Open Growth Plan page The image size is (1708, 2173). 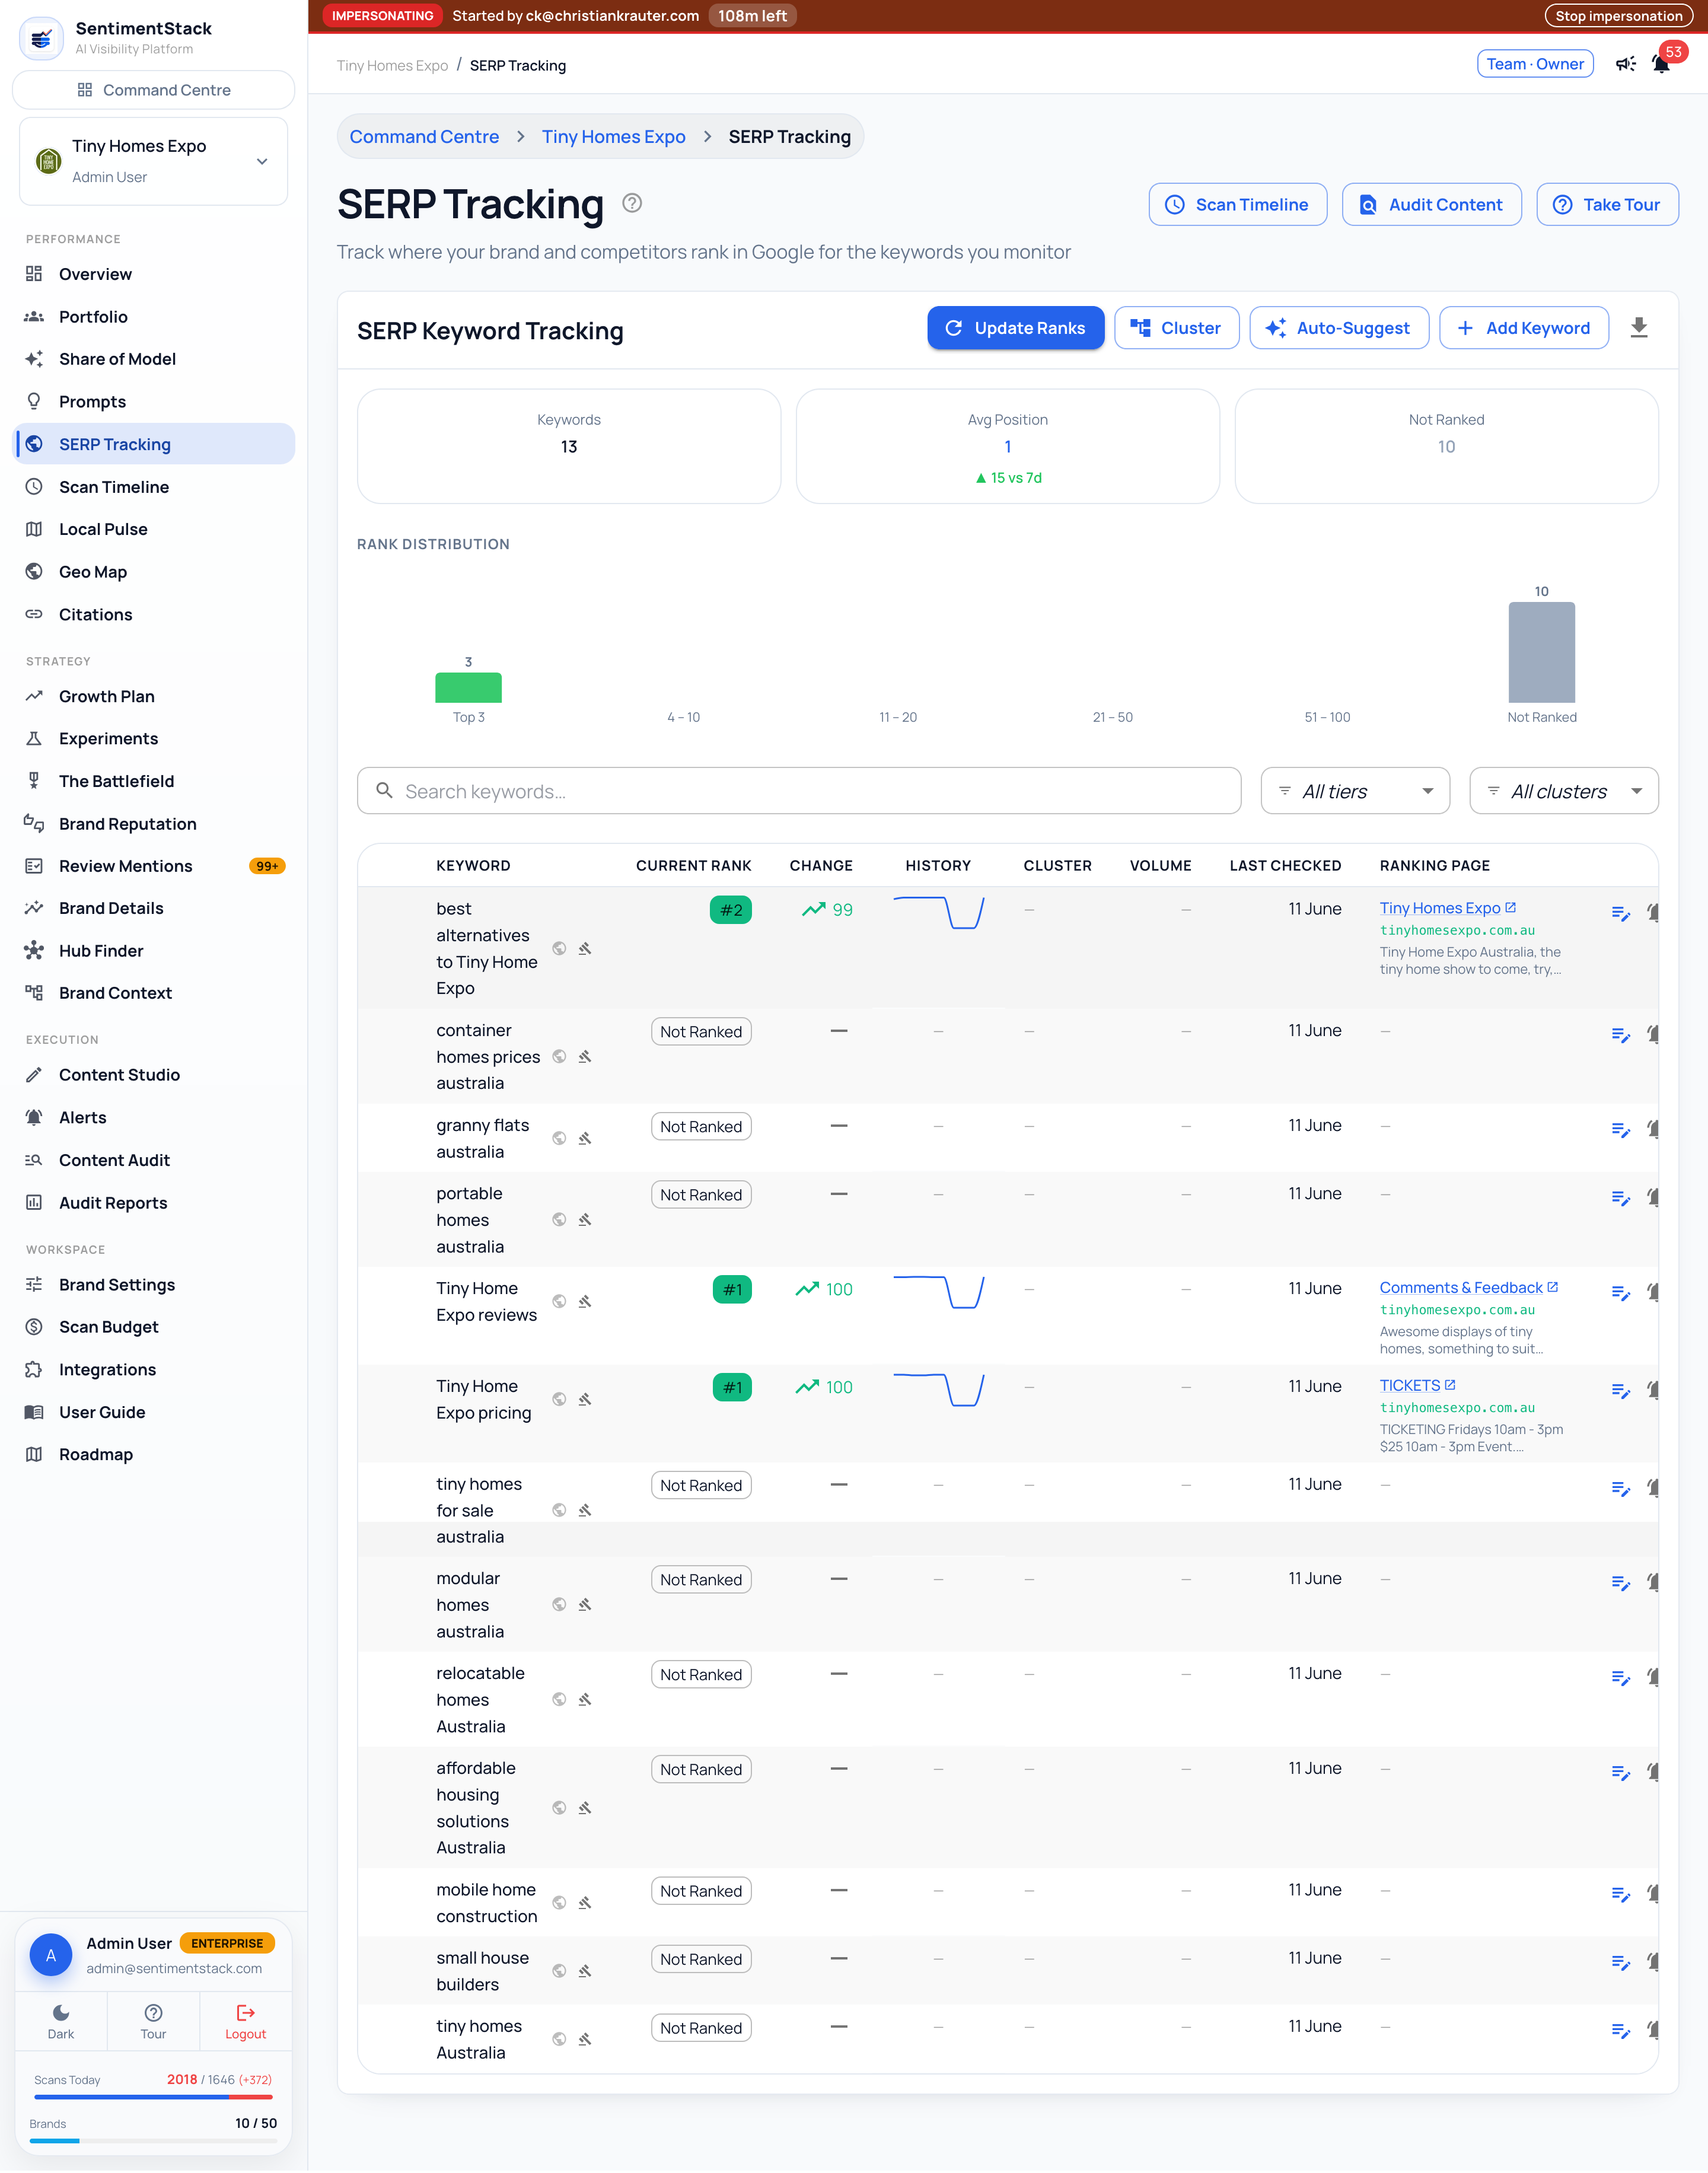(x=153, y=696)
